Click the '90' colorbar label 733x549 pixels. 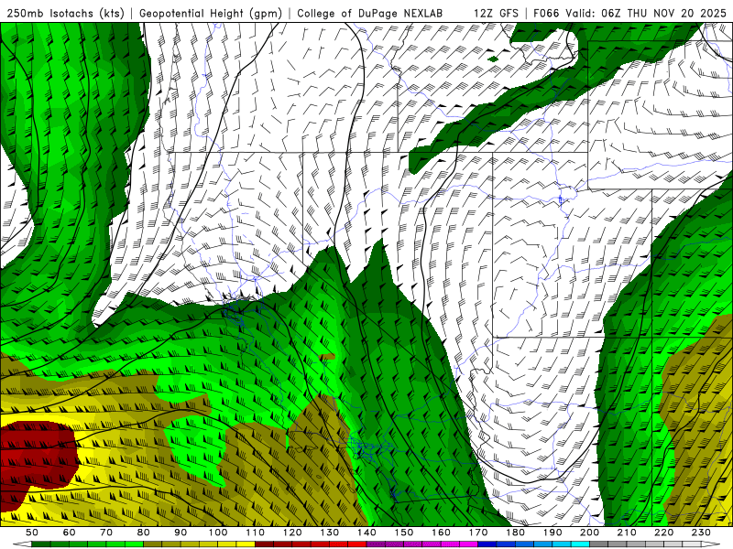181,533
